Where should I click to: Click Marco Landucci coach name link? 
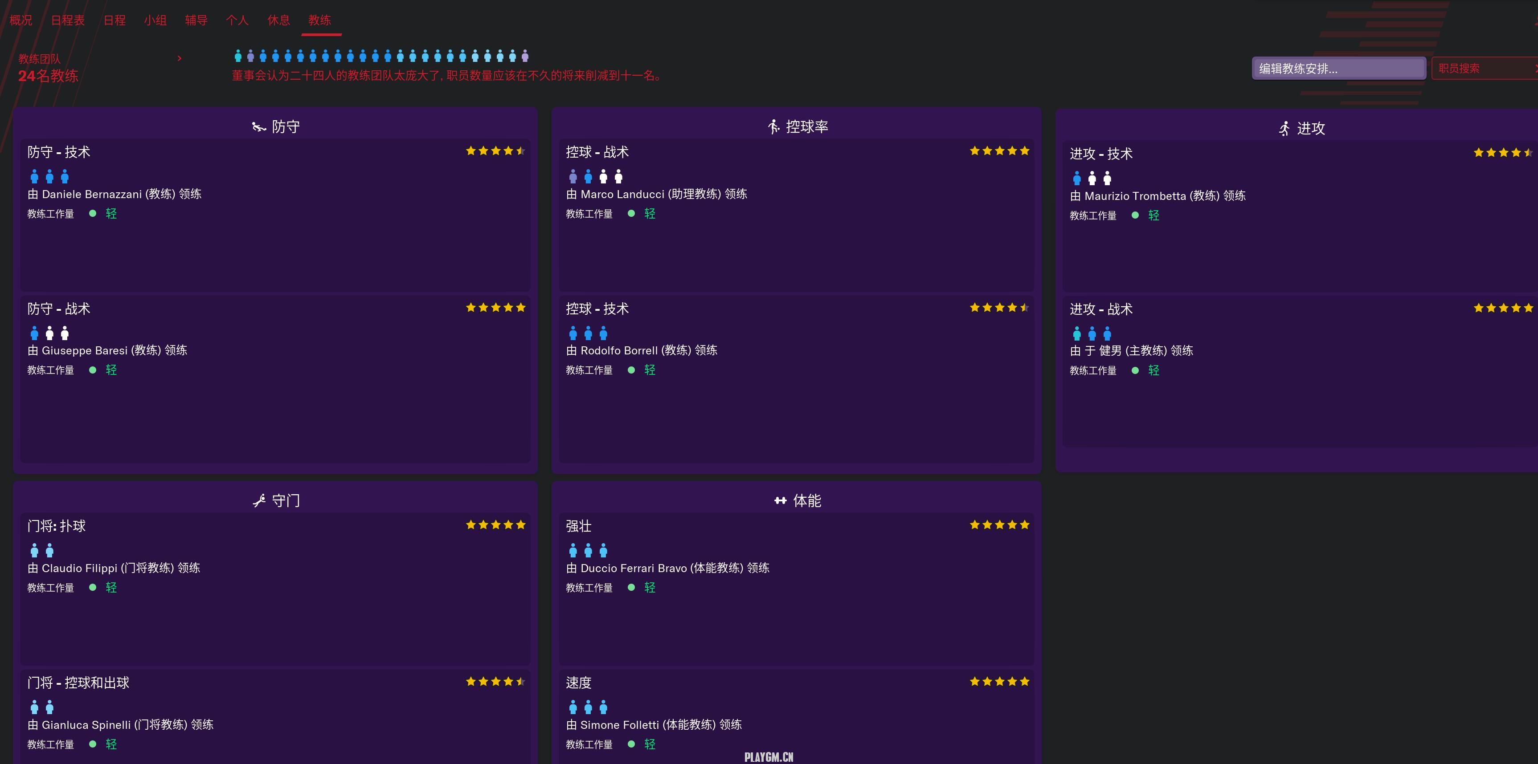(622, 195)
